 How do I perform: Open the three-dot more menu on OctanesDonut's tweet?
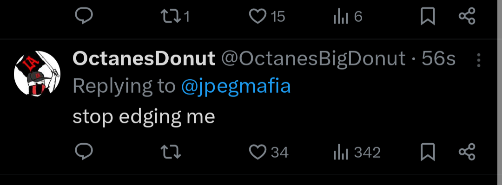(479, 60)
